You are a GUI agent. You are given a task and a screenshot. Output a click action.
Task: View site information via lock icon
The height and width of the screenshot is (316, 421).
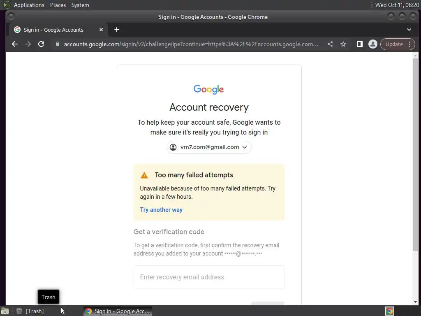[58, 44]
